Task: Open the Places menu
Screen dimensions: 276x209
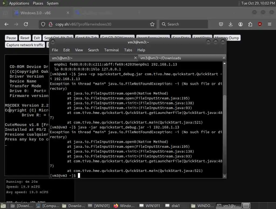Action: 38,3
